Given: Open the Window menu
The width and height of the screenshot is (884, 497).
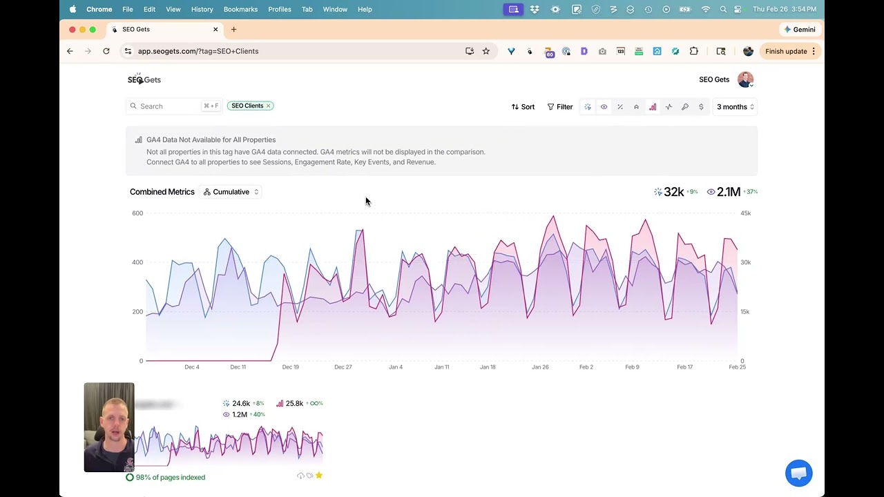Looking at the screenshot, I should (x=335, y=9).
